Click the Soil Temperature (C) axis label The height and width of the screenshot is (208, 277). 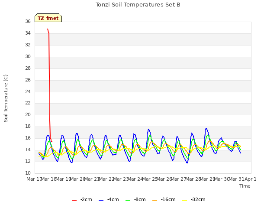point(6,98)
